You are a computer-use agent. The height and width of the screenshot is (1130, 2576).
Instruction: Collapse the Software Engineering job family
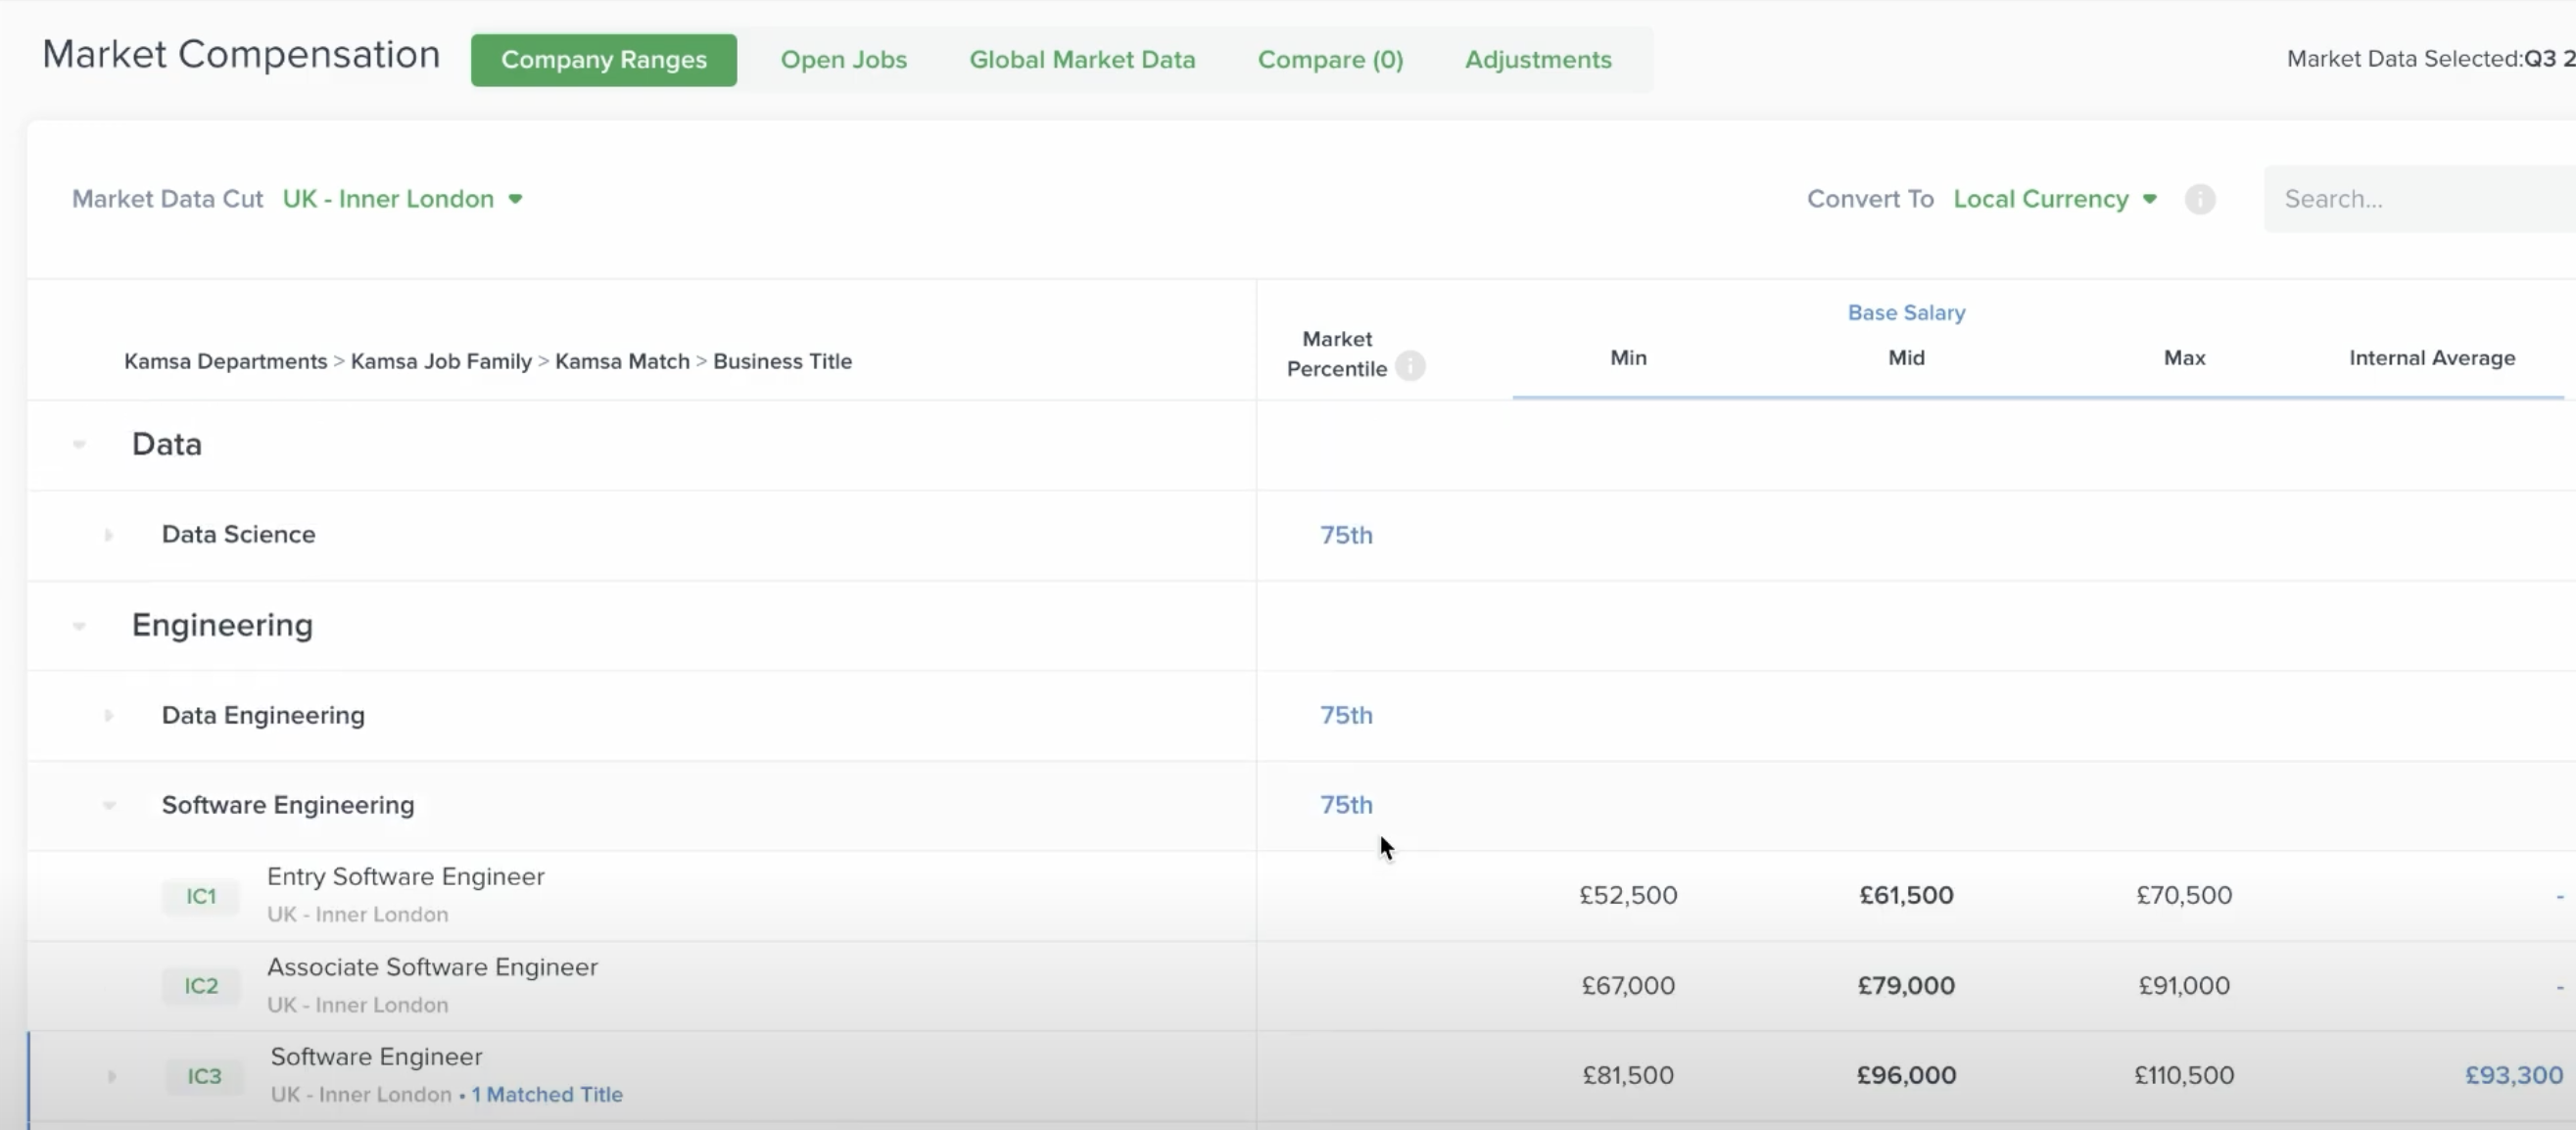click(x=109, y=806)
